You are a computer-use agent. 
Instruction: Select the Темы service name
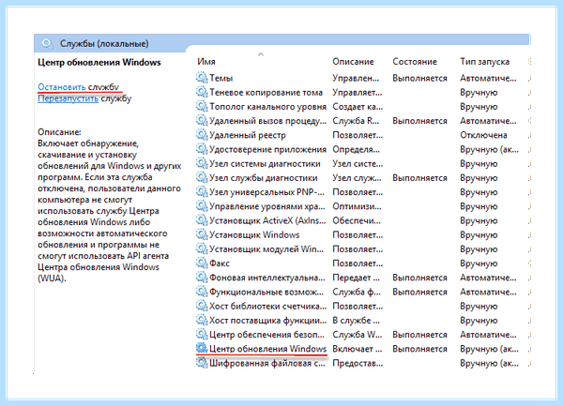(x=221, y=78)
